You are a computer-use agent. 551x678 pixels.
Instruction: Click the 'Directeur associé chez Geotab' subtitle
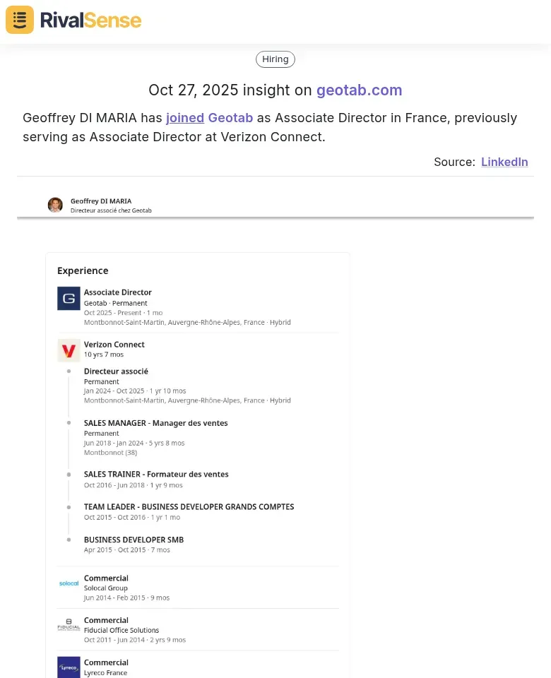(111, 210)
